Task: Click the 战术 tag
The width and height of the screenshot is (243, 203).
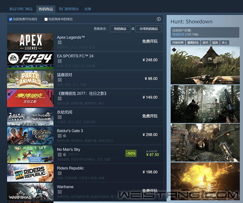Action: point(206,43)
